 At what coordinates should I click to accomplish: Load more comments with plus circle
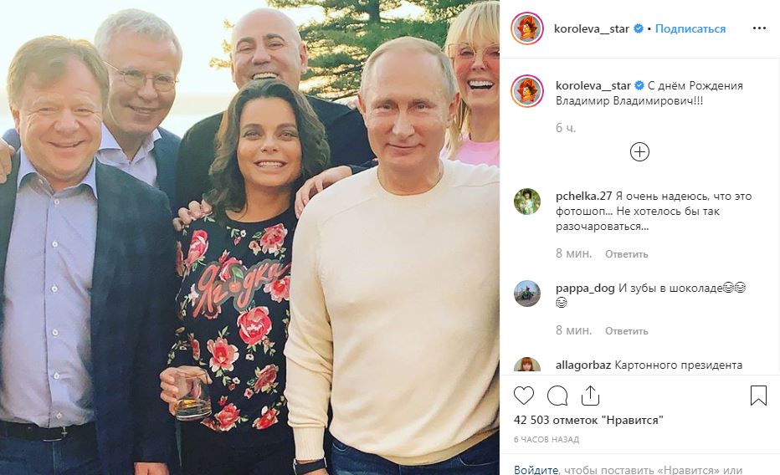[x=639, y=151]
